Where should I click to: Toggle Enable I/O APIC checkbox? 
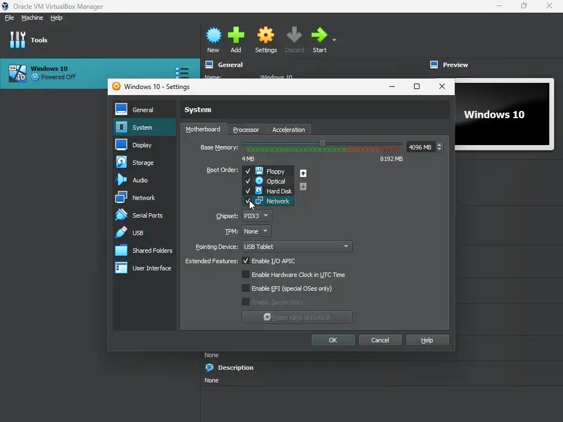coord(246,261)
